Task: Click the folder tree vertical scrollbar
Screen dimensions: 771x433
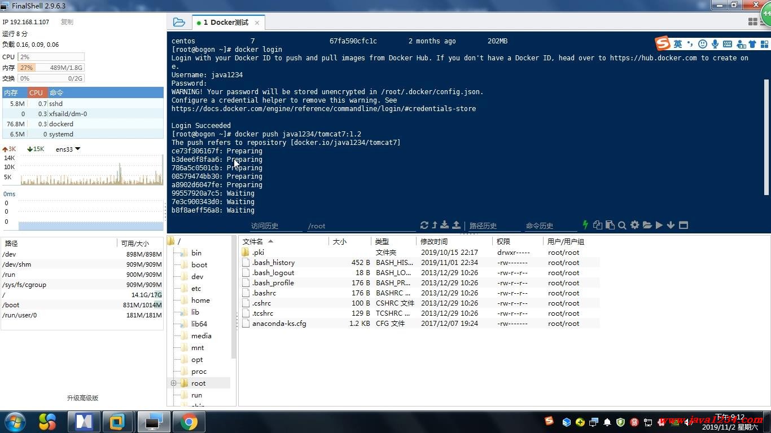Action: (x=234, y=297)
